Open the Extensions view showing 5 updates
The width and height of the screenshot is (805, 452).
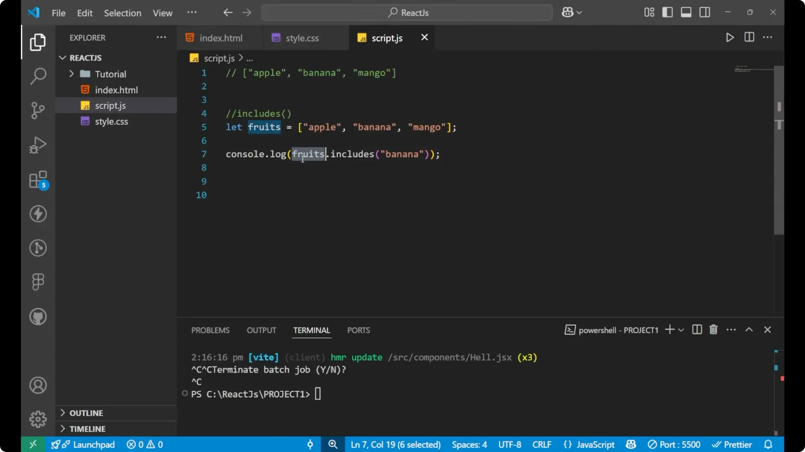click(38, 180)
